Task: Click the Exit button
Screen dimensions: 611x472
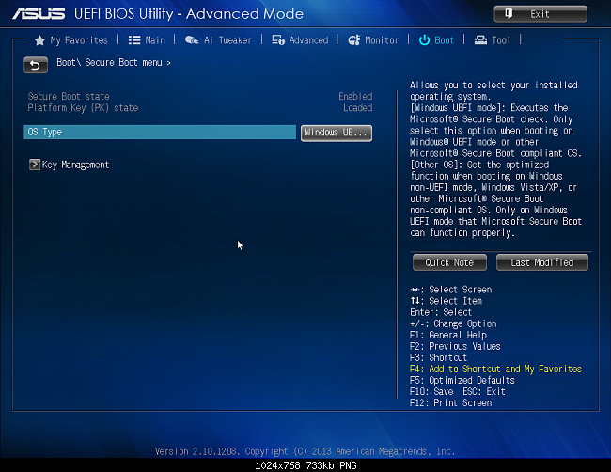Action: pos(540,14)
